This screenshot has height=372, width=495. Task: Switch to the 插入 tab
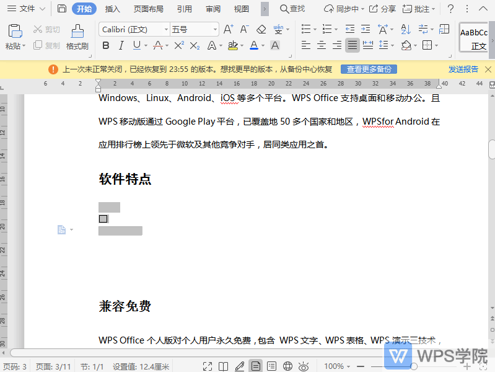click(112, 9)
